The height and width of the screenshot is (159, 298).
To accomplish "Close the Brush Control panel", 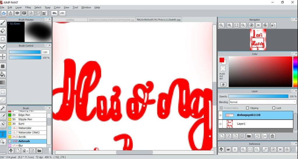I will point(49,46).
